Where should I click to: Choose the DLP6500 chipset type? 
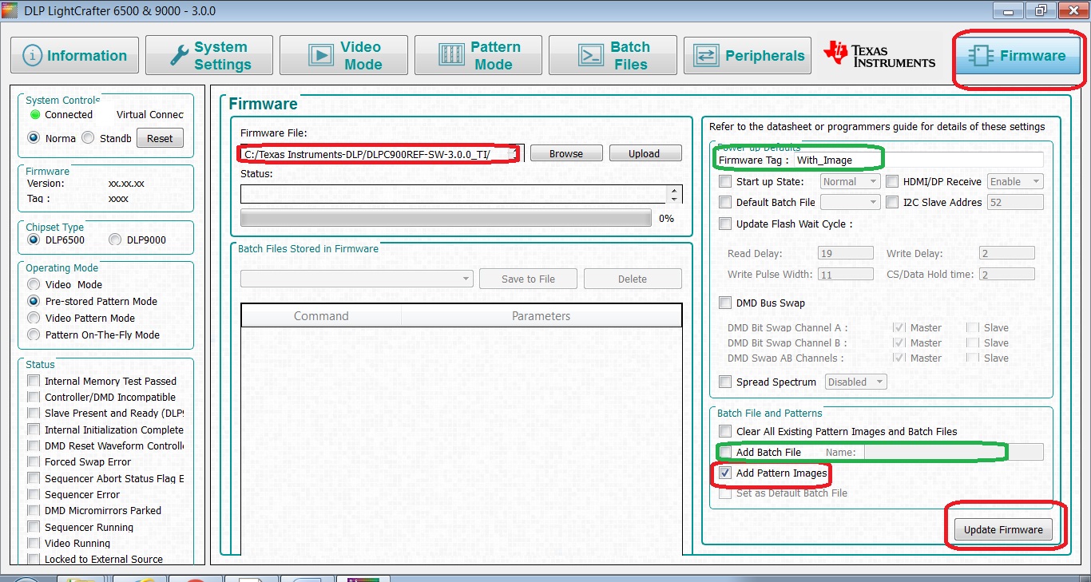pos(34,240)
